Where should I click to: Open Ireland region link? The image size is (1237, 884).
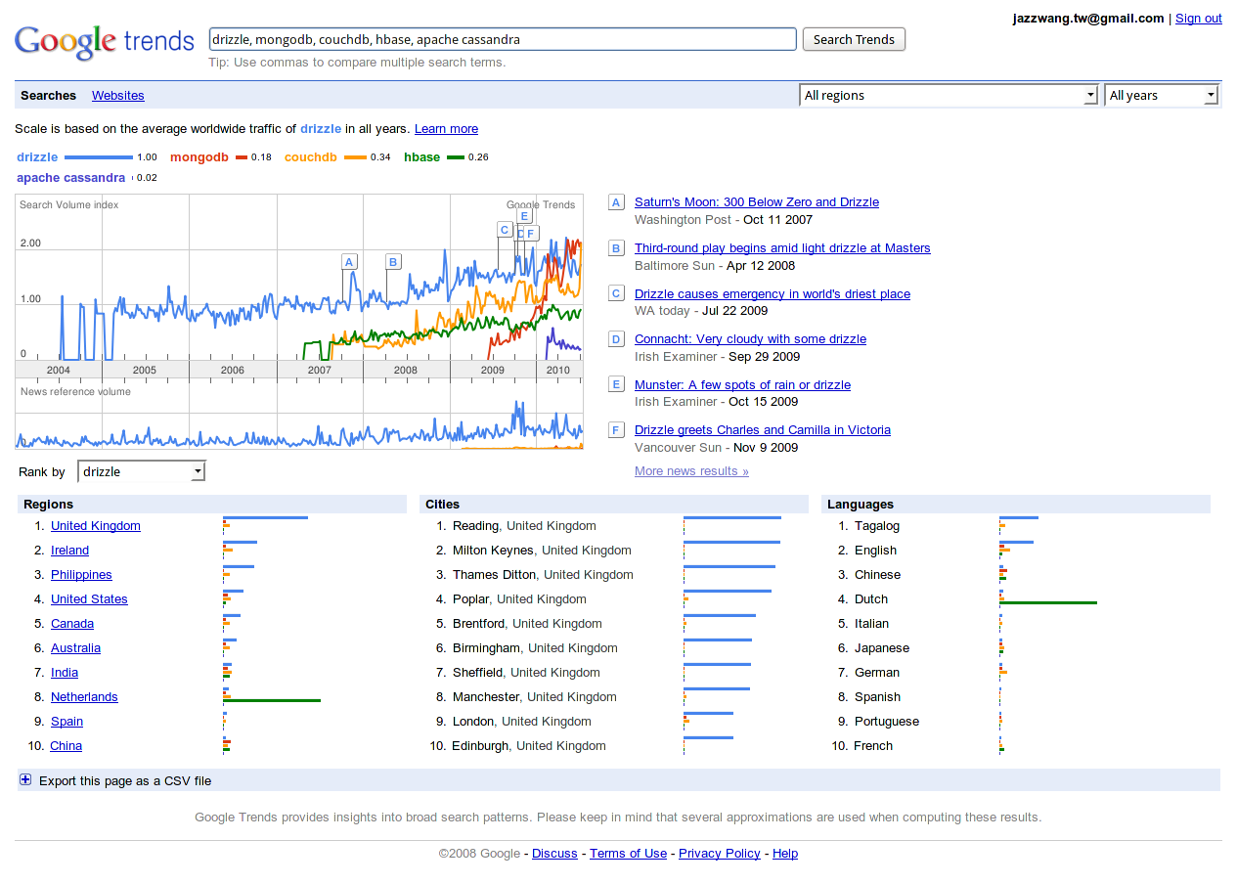(69, 551)
